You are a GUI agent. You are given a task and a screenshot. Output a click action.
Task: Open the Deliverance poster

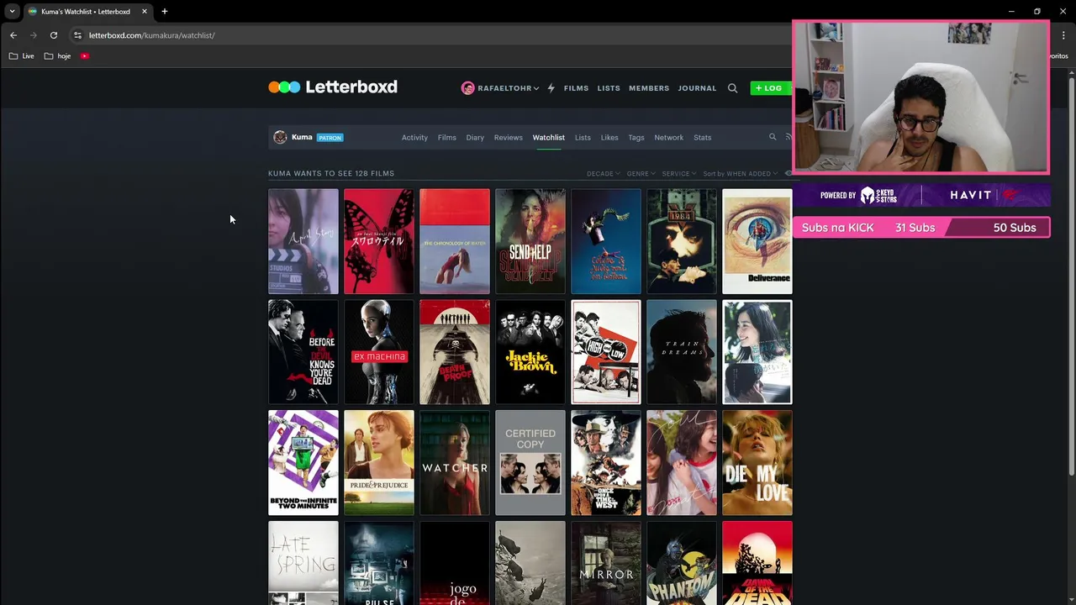pos(757,241)
